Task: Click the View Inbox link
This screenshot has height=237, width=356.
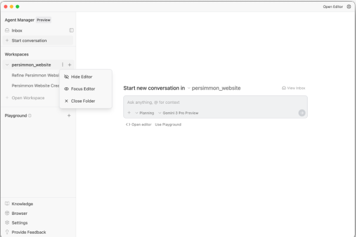Action: pyautogui.click(x=294, y=88)
